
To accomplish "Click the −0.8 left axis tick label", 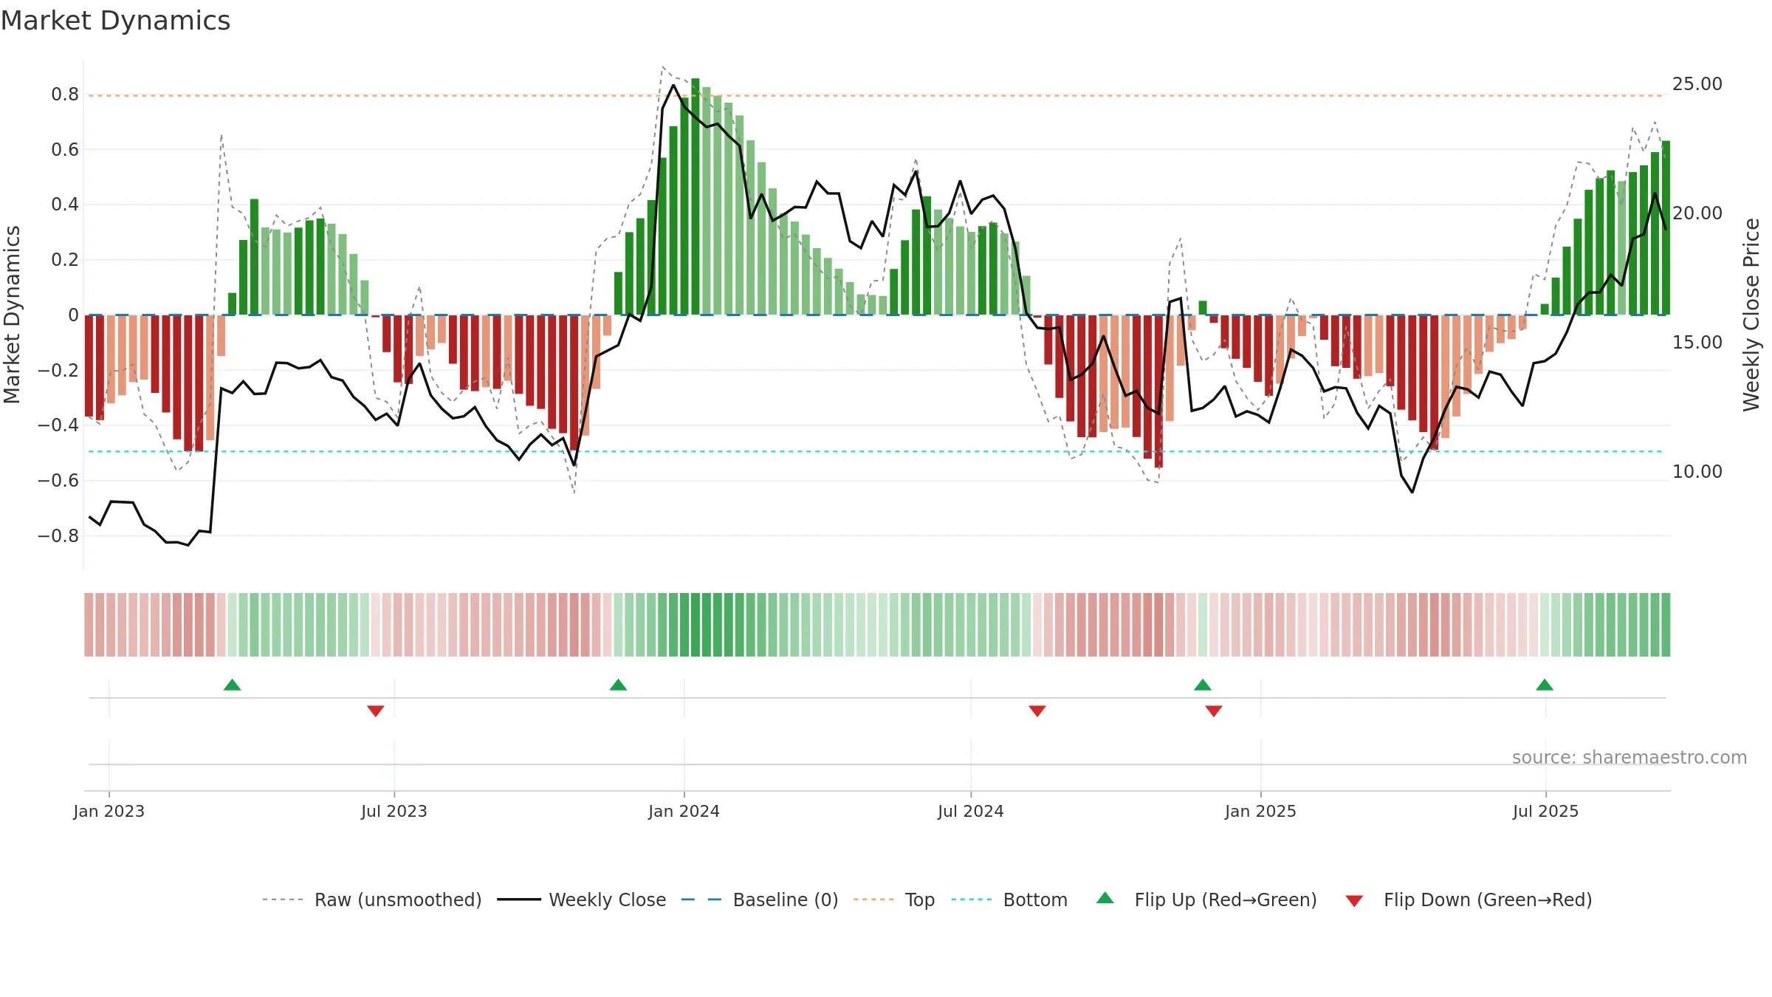I will tap(58, 535).
